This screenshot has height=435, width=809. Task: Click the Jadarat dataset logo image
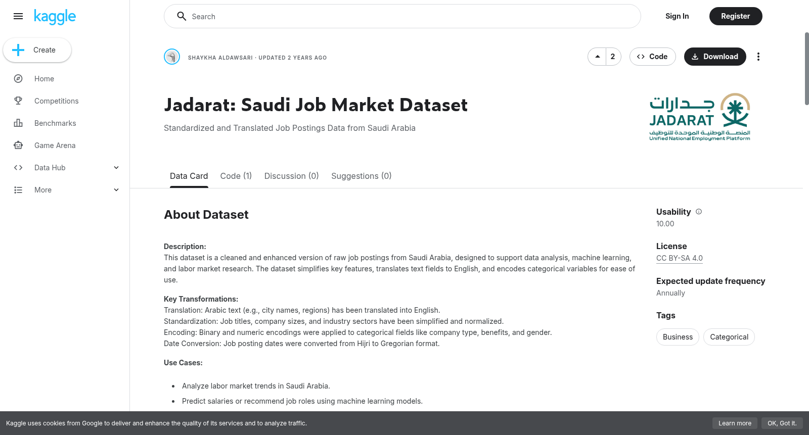(x=700, y=117)
